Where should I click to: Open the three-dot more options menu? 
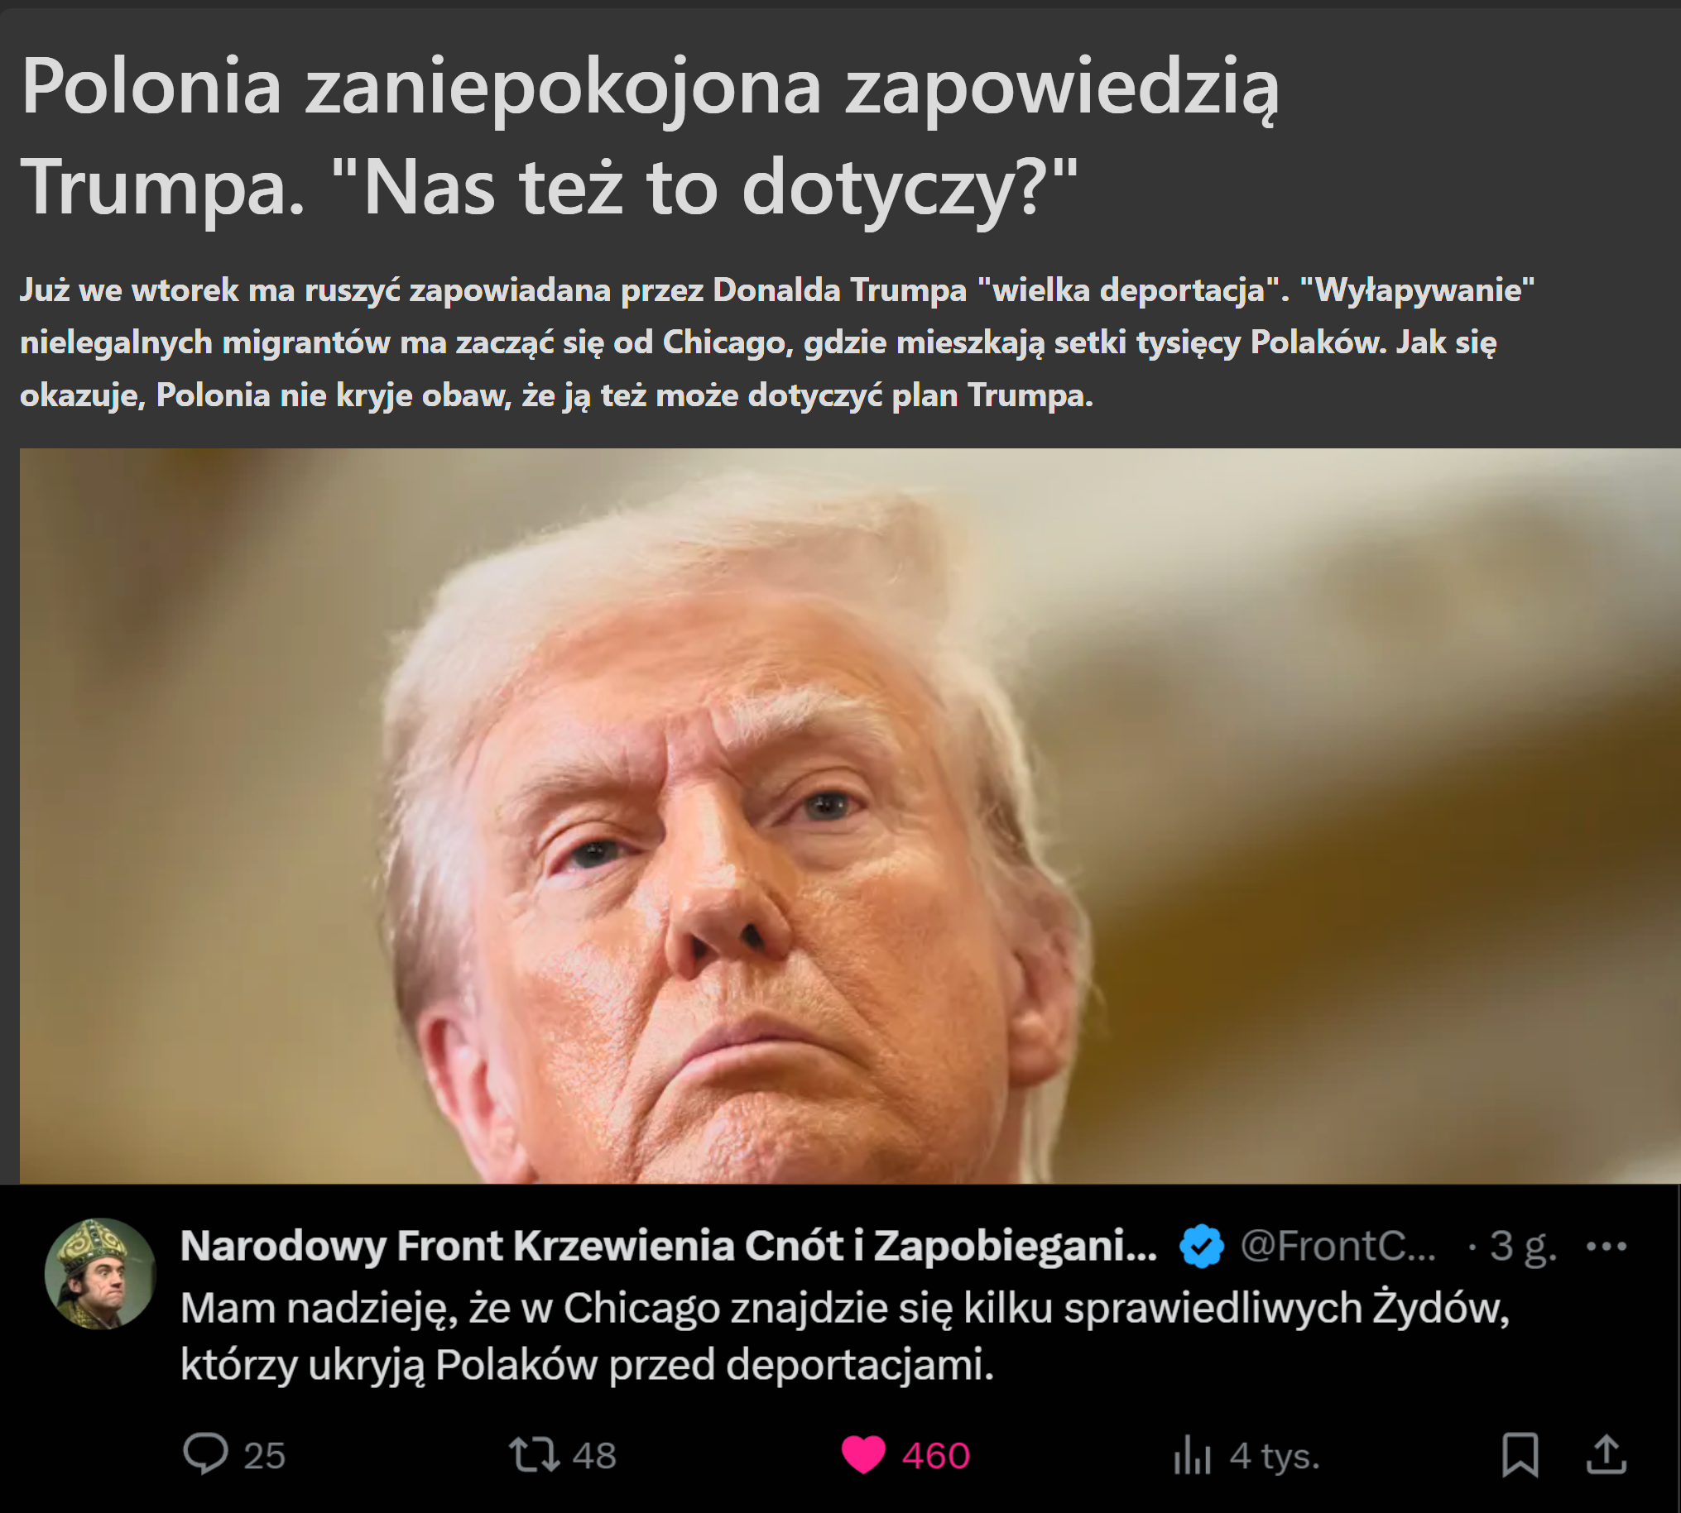click(x=1607, y=1246)
